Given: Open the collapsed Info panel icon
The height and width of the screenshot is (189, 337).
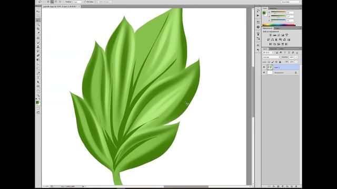Looking at the screenshot, I should click(x=258, y=27).
